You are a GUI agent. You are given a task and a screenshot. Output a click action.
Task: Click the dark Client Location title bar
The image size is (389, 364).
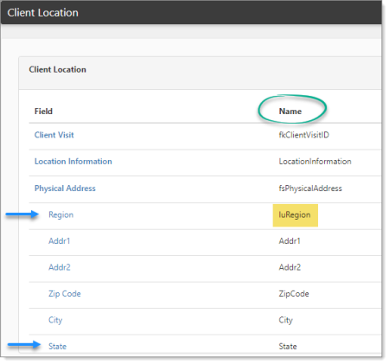pyautogui.click(x=191, y=13)
